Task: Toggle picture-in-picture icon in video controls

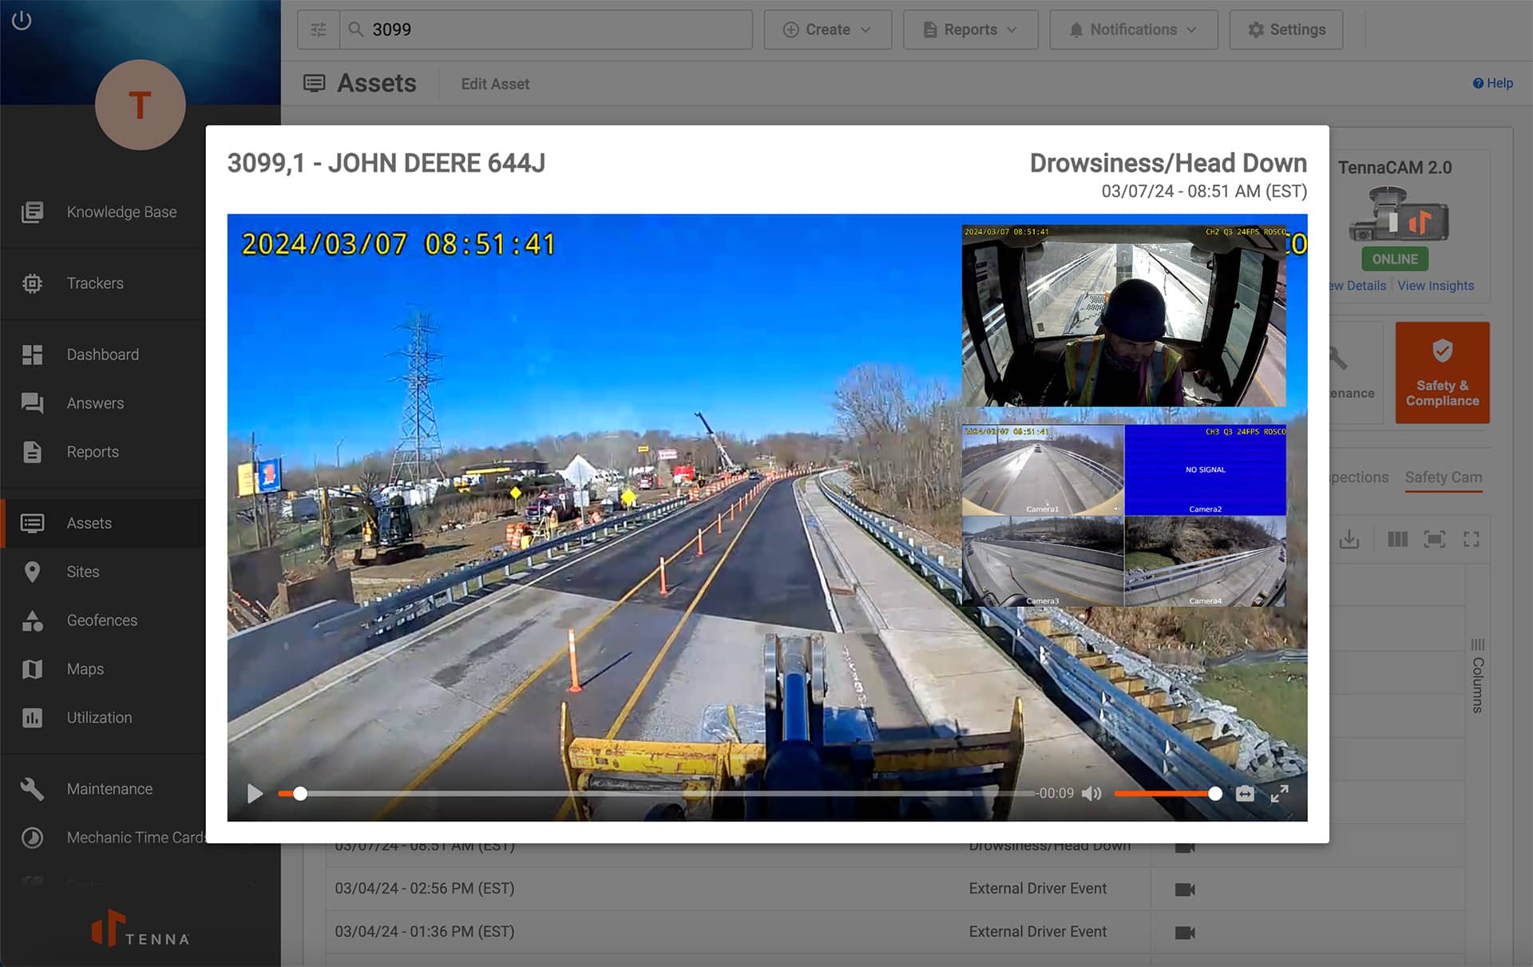Action: click(1245, 794)
